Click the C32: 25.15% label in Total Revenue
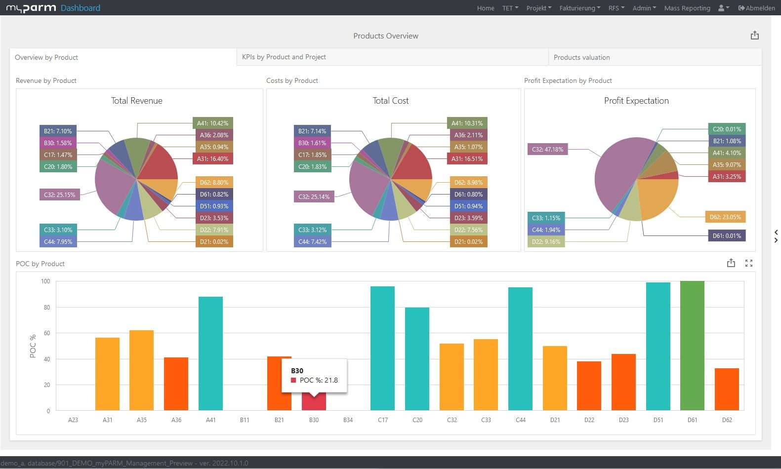The width and height of the screenshot is (781, 469). click(59, 195)
